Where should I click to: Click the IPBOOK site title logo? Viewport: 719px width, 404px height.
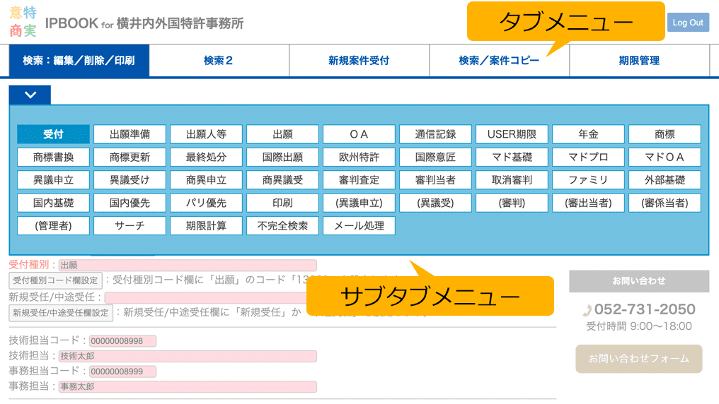pyautogui.click(x=144, y=23)
